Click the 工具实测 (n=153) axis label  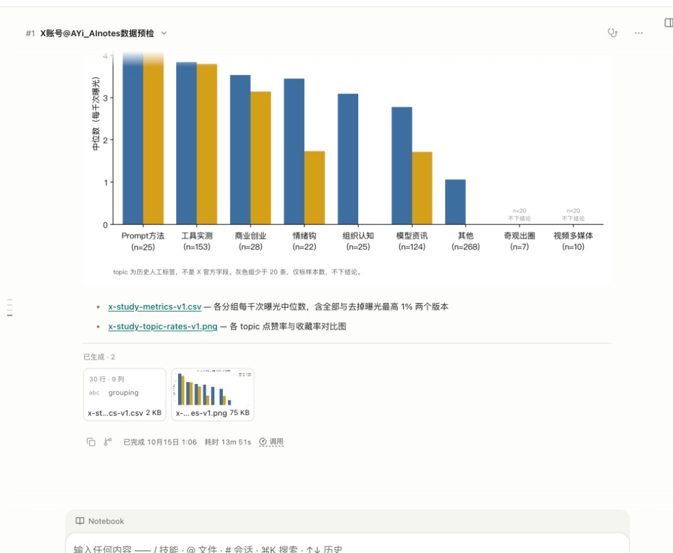point(197,241)
